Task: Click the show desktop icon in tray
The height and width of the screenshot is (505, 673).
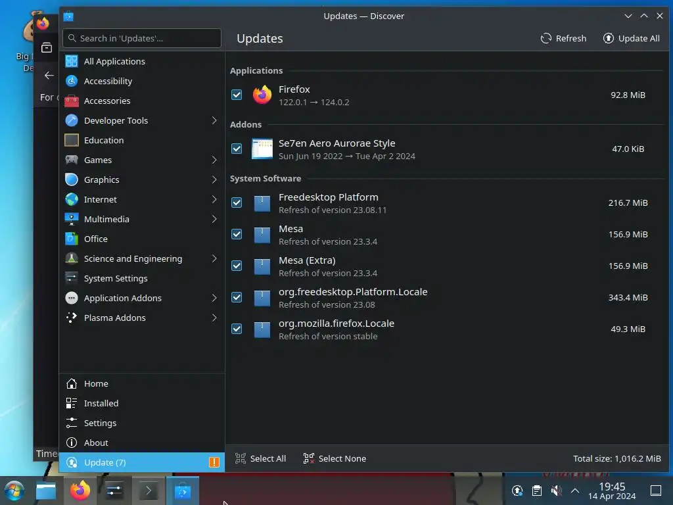Action: 656,491
